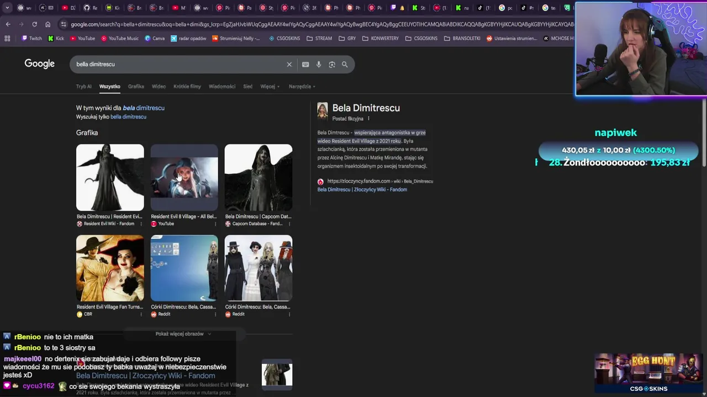The height and width of the screenshot is (397, 707).
Task: Open options menu next to Postać fikcyjna
Action: pos(368,119)
